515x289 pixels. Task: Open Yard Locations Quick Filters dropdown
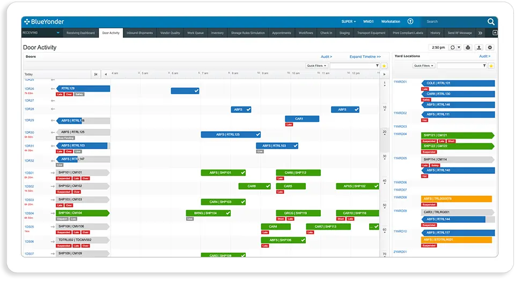[424, 66]
